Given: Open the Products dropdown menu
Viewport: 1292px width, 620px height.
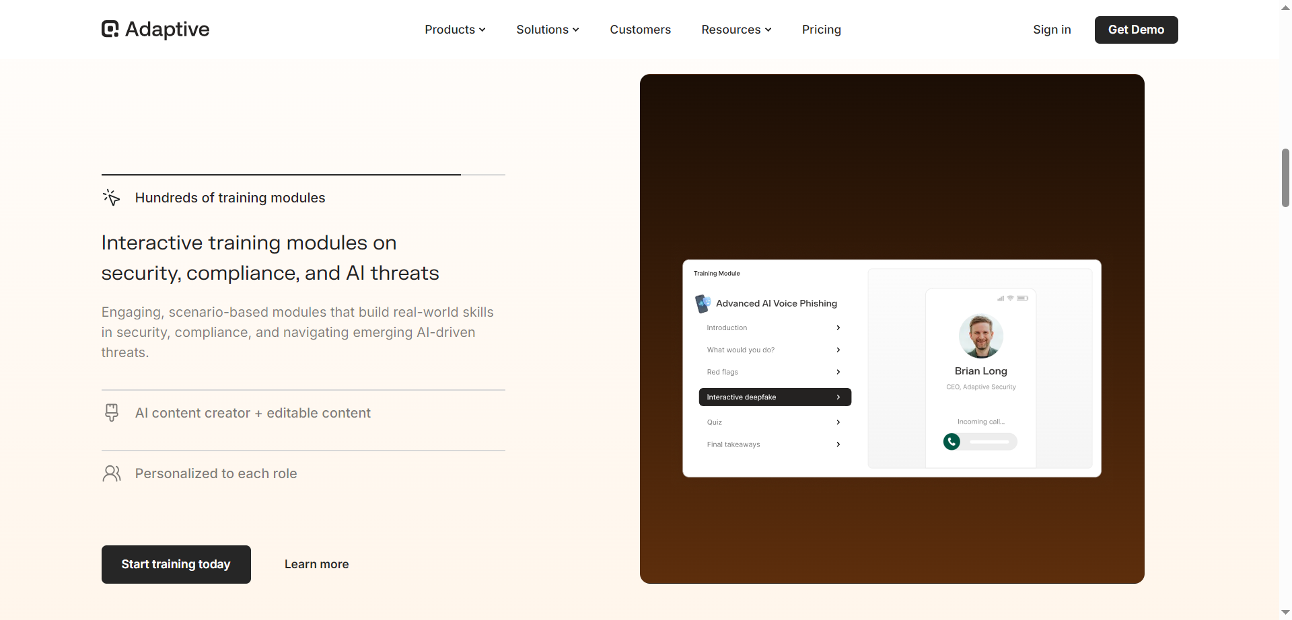Looking at the screenshot, I should point(455,30).
